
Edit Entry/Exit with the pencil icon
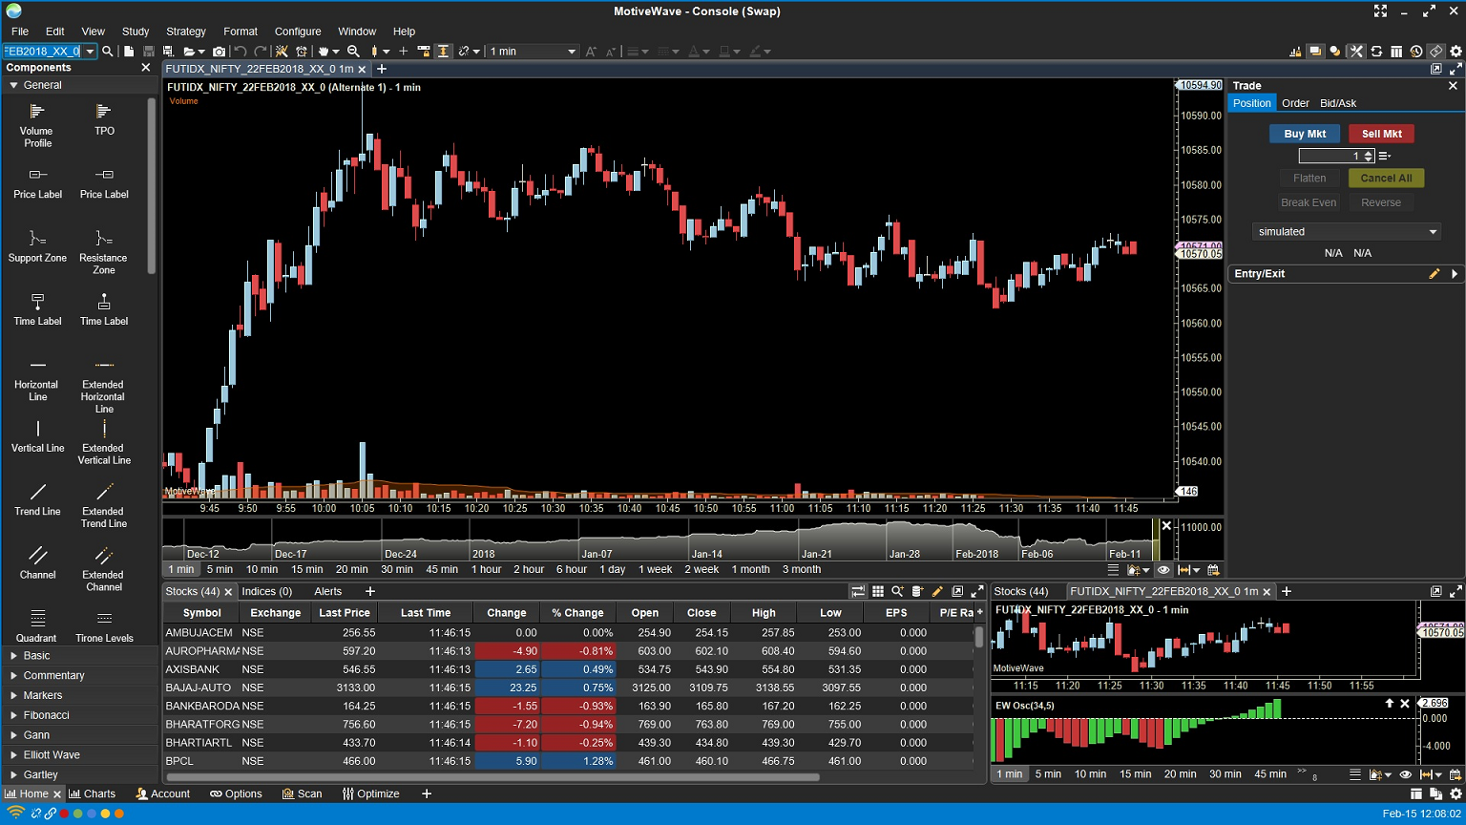click(1434, 274)
